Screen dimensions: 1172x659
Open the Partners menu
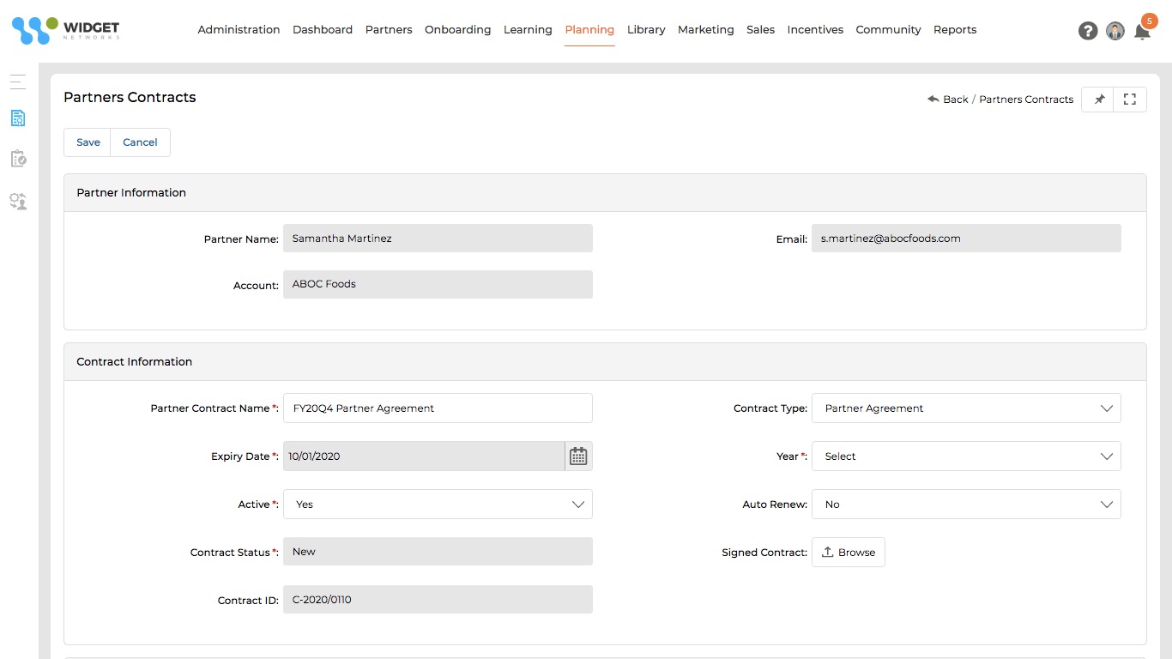pyautogui.click(x=389, y=30)
